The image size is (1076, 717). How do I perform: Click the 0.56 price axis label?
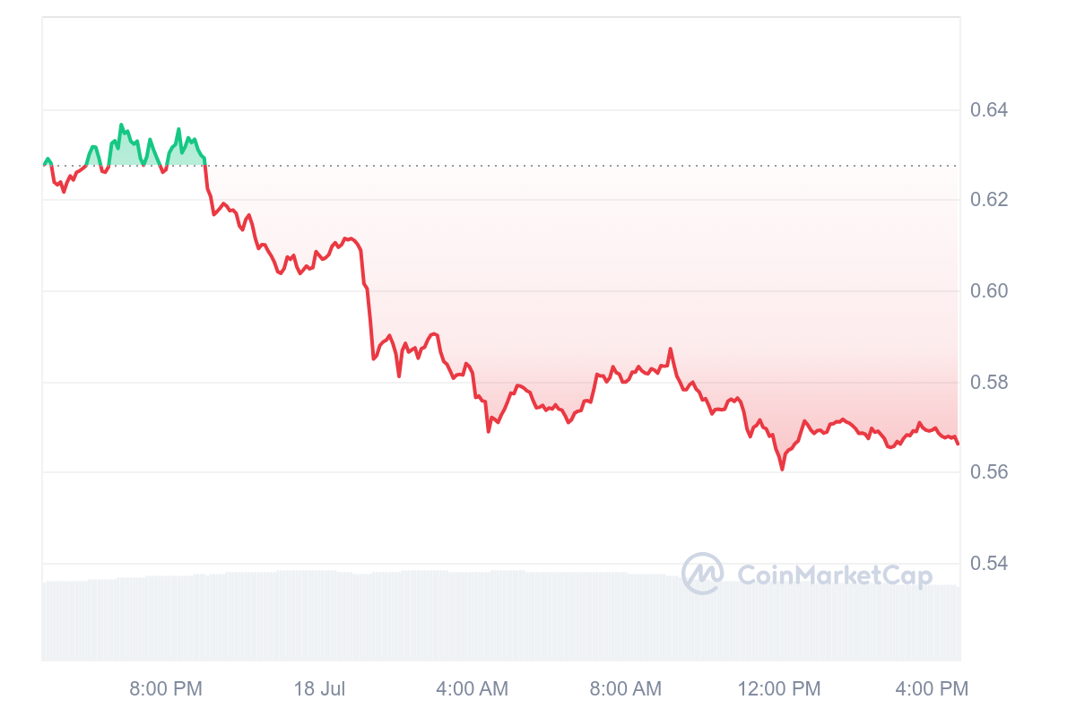[989, 471]
